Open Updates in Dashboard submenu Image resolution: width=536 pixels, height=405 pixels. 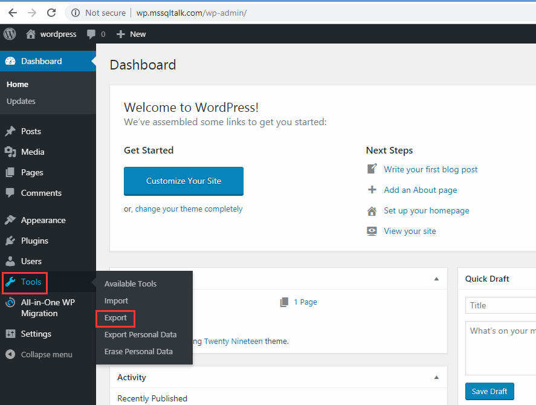[x=21, y=102]
